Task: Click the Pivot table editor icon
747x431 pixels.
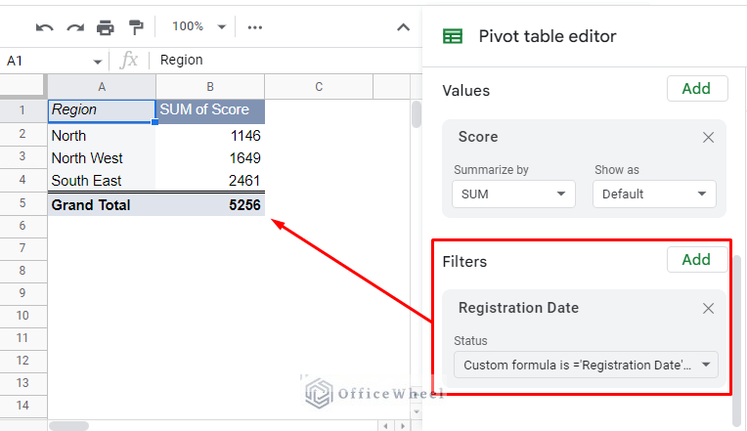Action: (x=453, y=36)
